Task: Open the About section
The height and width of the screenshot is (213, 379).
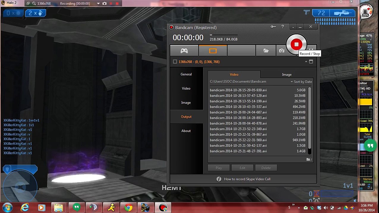Action: 186,131
